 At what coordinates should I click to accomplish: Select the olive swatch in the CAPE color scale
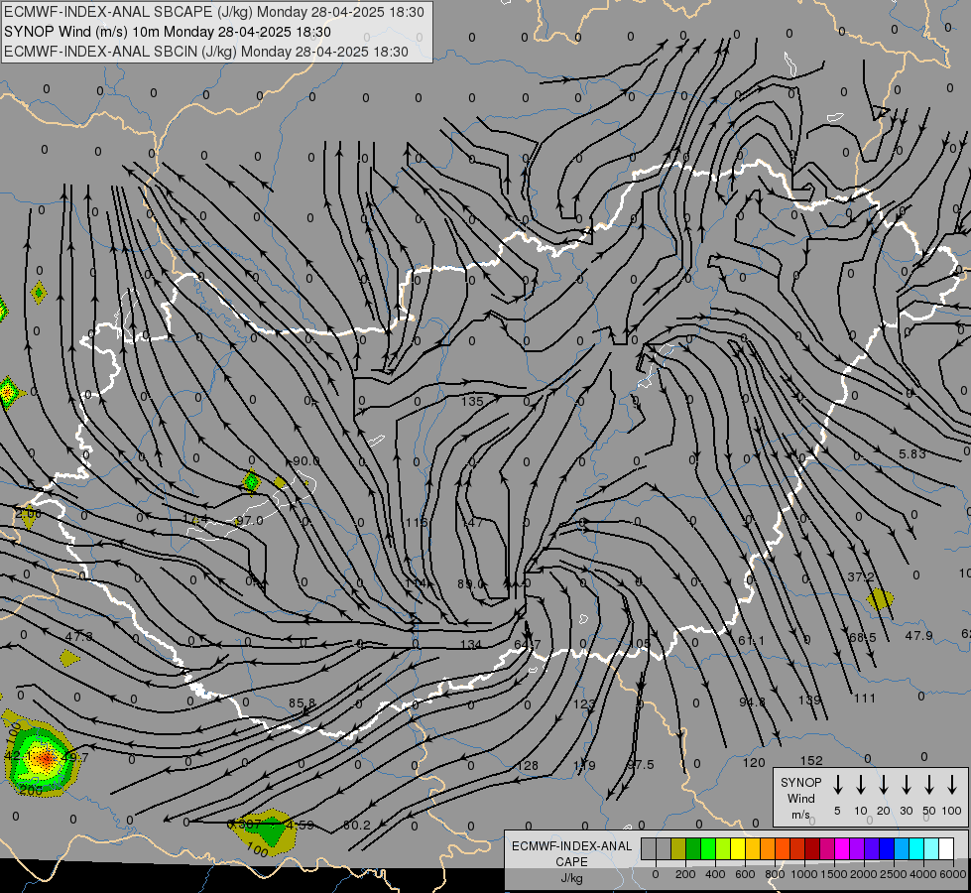[x=678, y=849]
